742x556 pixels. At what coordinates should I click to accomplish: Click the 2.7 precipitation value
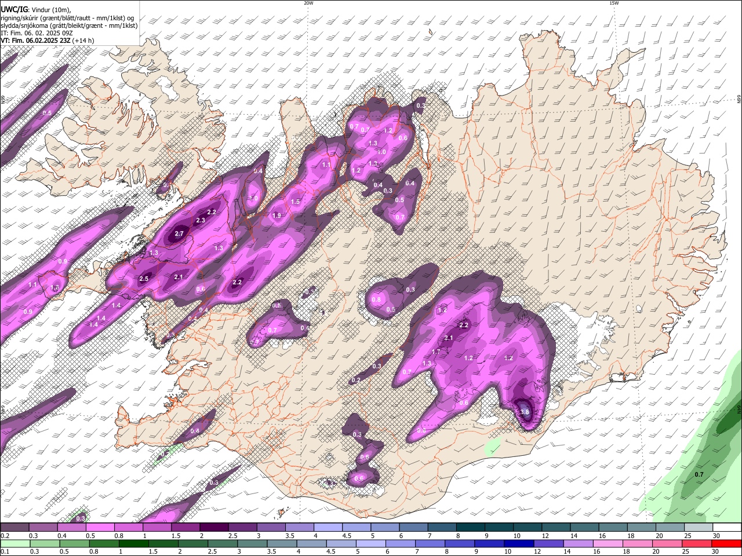(x=179, y=234)
